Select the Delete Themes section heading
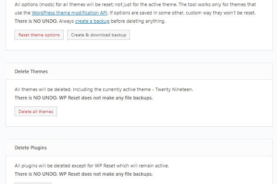Image resolution: width=277 pixels, height=184 pixels. [31, 71]
